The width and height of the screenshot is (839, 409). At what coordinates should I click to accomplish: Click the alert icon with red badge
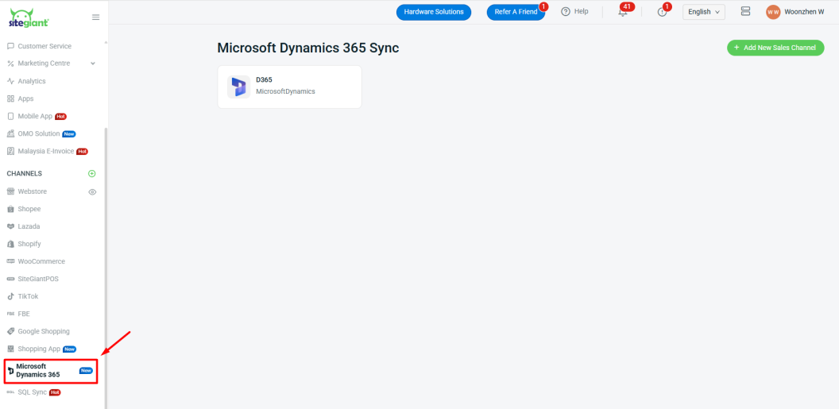point(662,12)
